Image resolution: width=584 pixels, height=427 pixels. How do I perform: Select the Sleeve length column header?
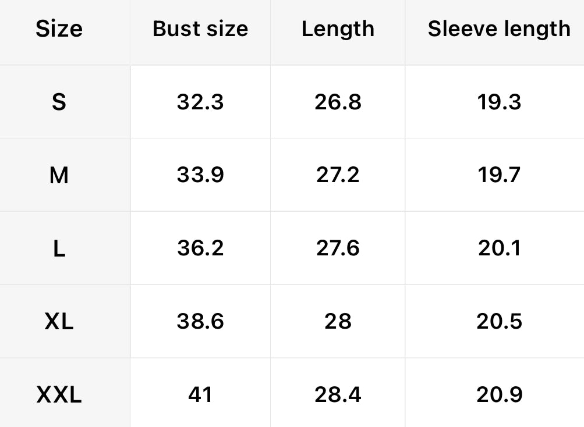pos(499,29)
